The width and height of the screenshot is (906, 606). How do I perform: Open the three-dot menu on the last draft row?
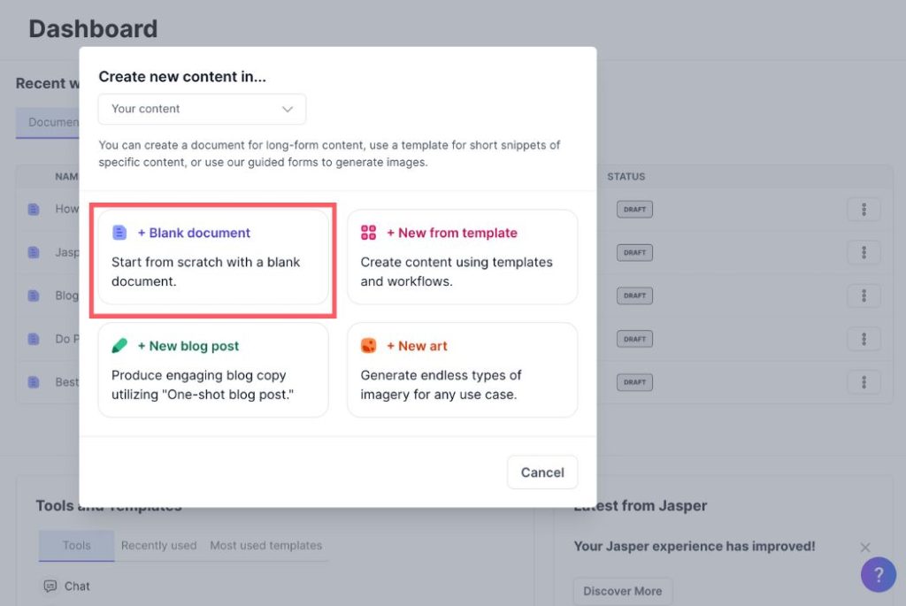(x=864, y=381)
